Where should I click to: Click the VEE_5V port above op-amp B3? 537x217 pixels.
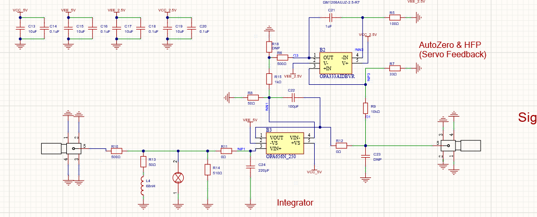coord(249,121)
